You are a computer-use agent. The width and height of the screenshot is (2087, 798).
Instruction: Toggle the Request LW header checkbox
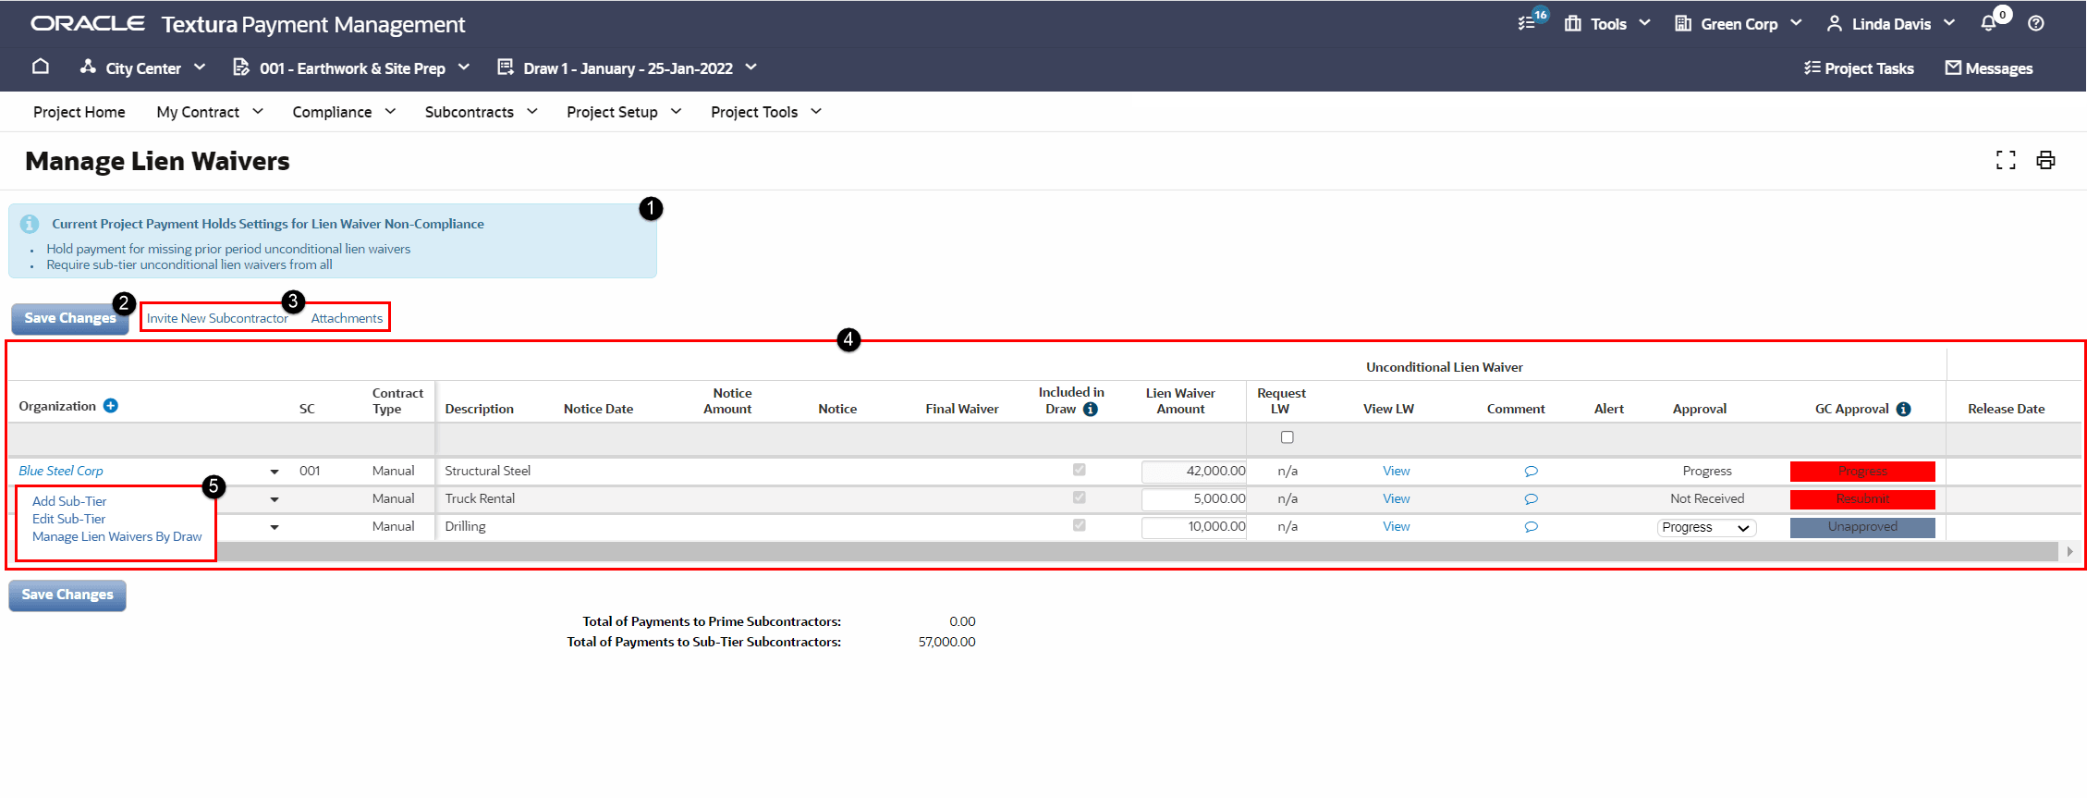(1288, 437)
